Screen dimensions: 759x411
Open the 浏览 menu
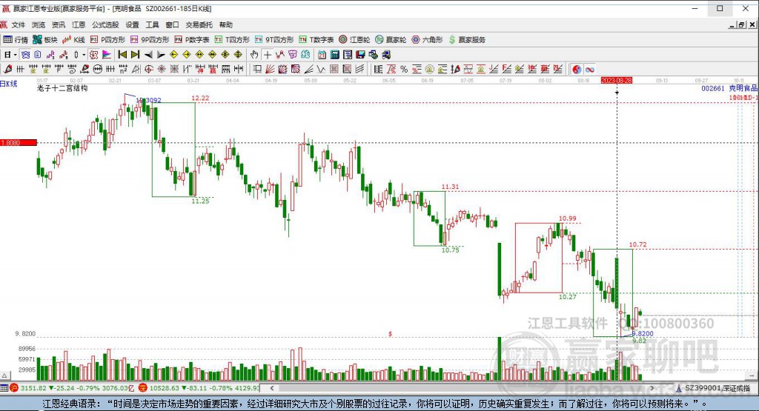point(39,24)
